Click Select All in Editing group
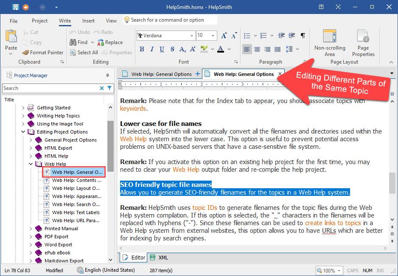The width and height of the screenshot is (398, 276). click(x=84, y=53)
